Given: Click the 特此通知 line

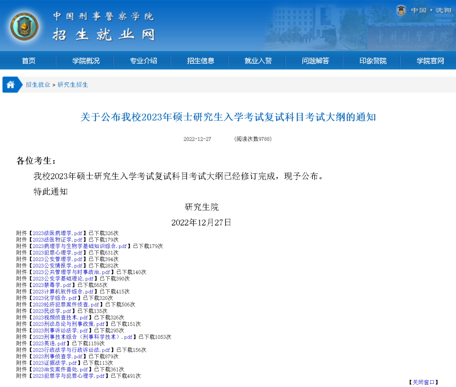Looking at the screenshot, I should coord(51,191).
